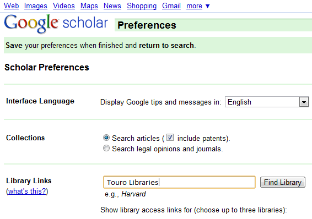
Task: Open the Images link
Action: coord(36,6)
